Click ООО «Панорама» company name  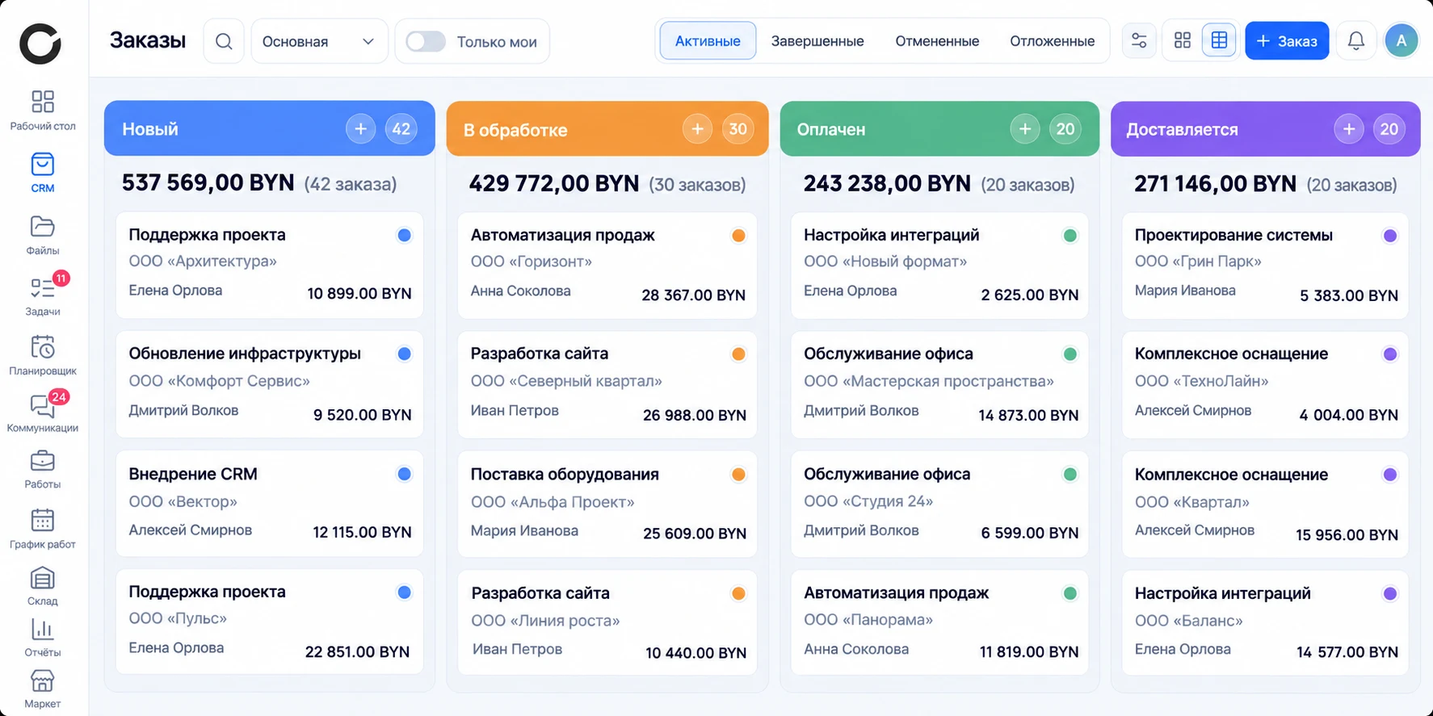coord(868,620)
